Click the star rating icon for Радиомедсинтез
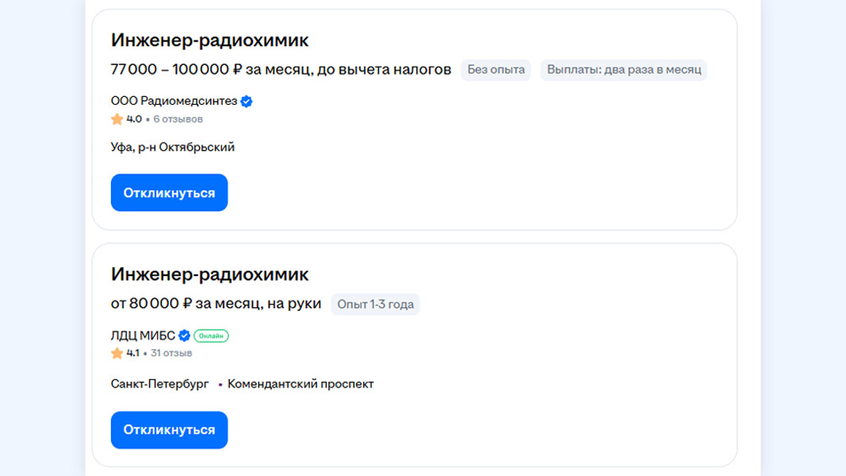846x476 pixels. pyautogui.click(x=117, y=119)
